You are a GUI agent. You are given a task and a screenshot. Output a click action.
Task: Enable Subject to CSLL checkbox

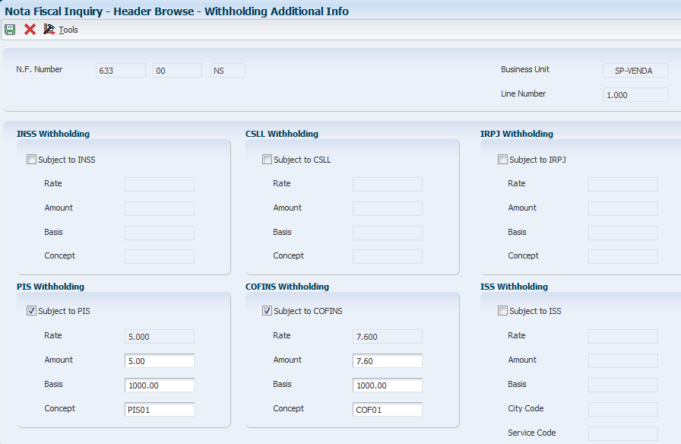click(x=267, y=160)
